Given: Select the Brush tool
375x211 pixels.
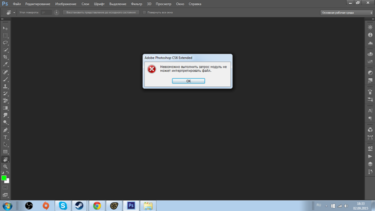Looking at the screenshot, I should pos(5,79).
